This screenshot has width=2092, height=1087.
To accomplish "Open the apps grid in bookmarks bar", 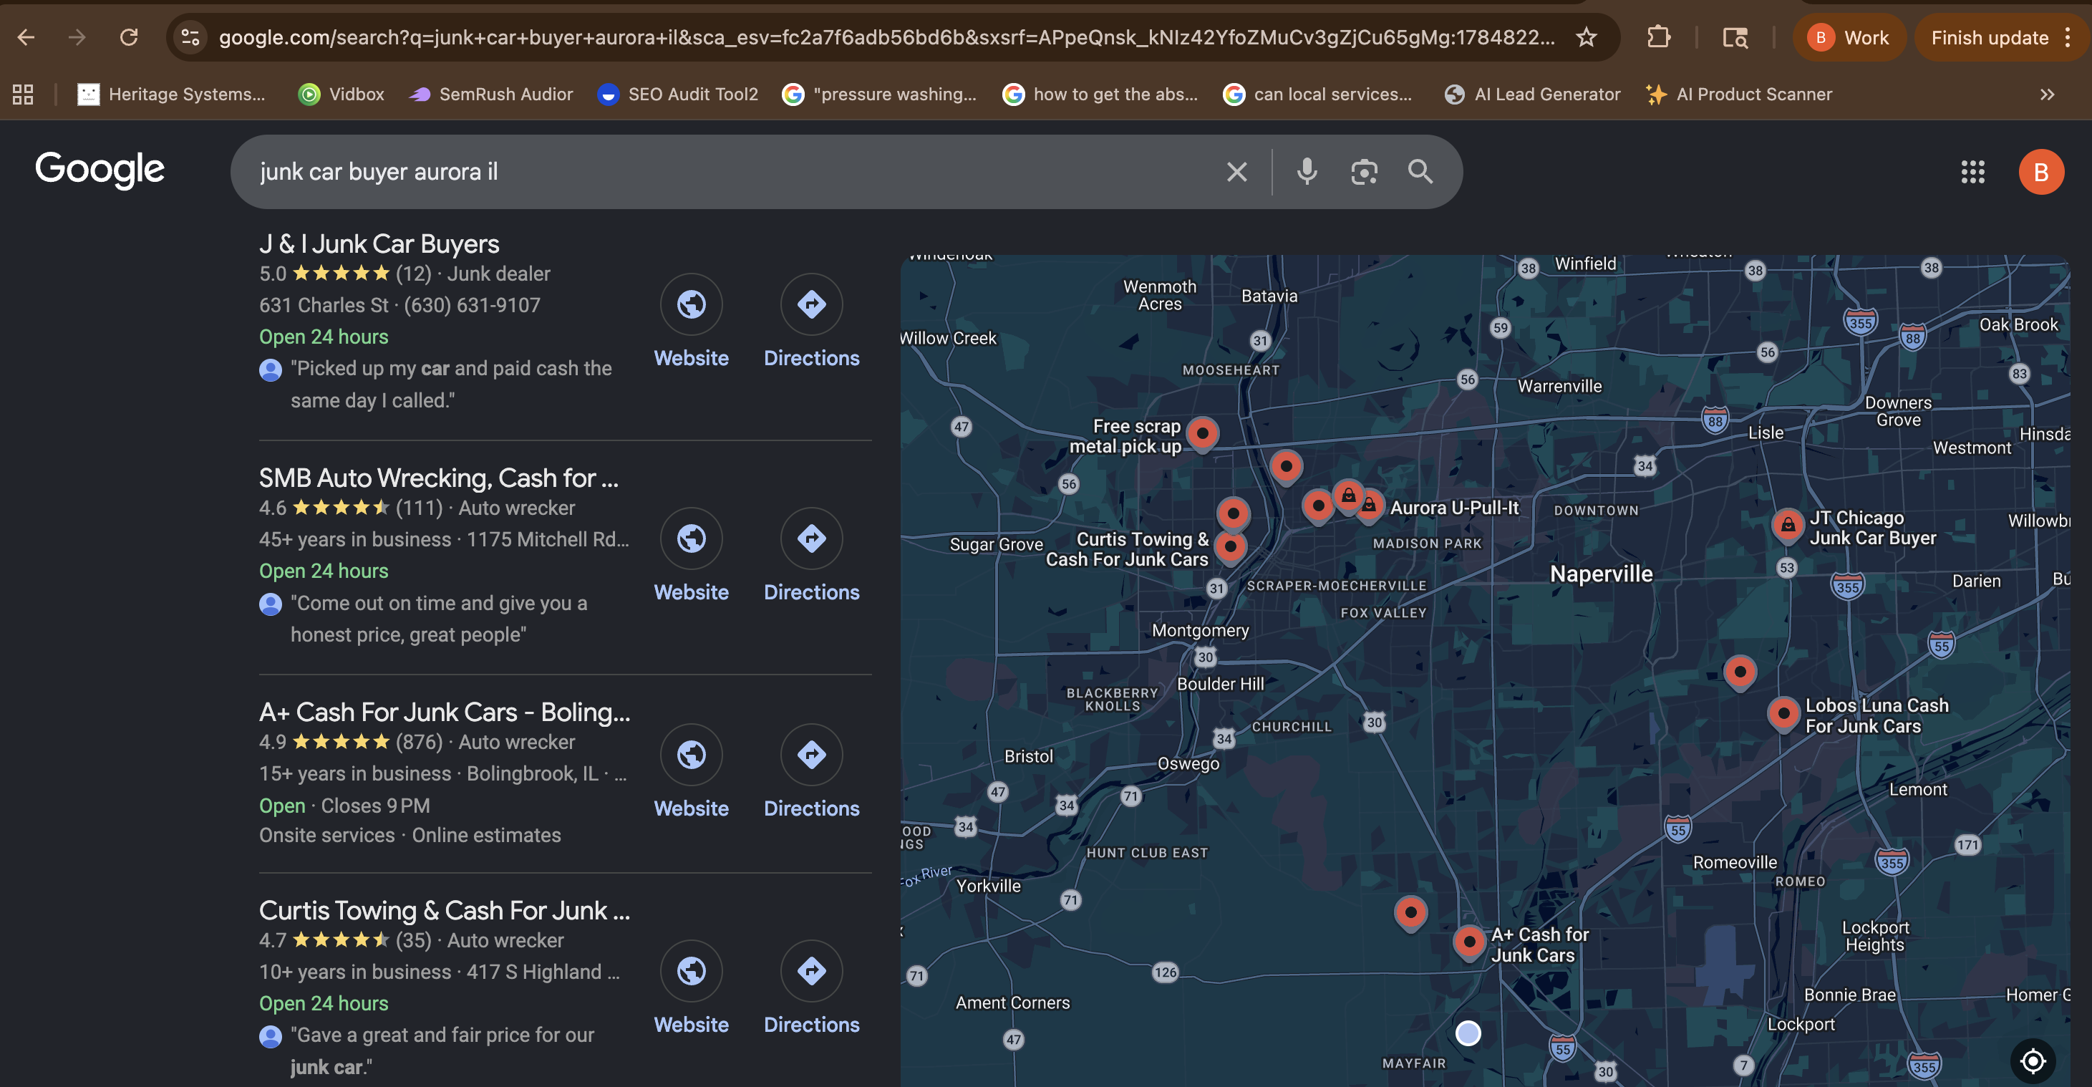I will [x=23, y=95].
